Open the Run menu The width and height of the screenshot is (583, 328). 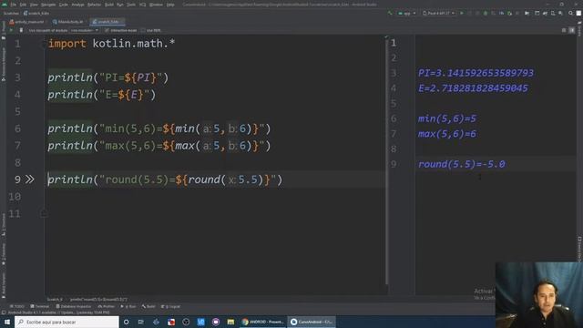[119, 5]
